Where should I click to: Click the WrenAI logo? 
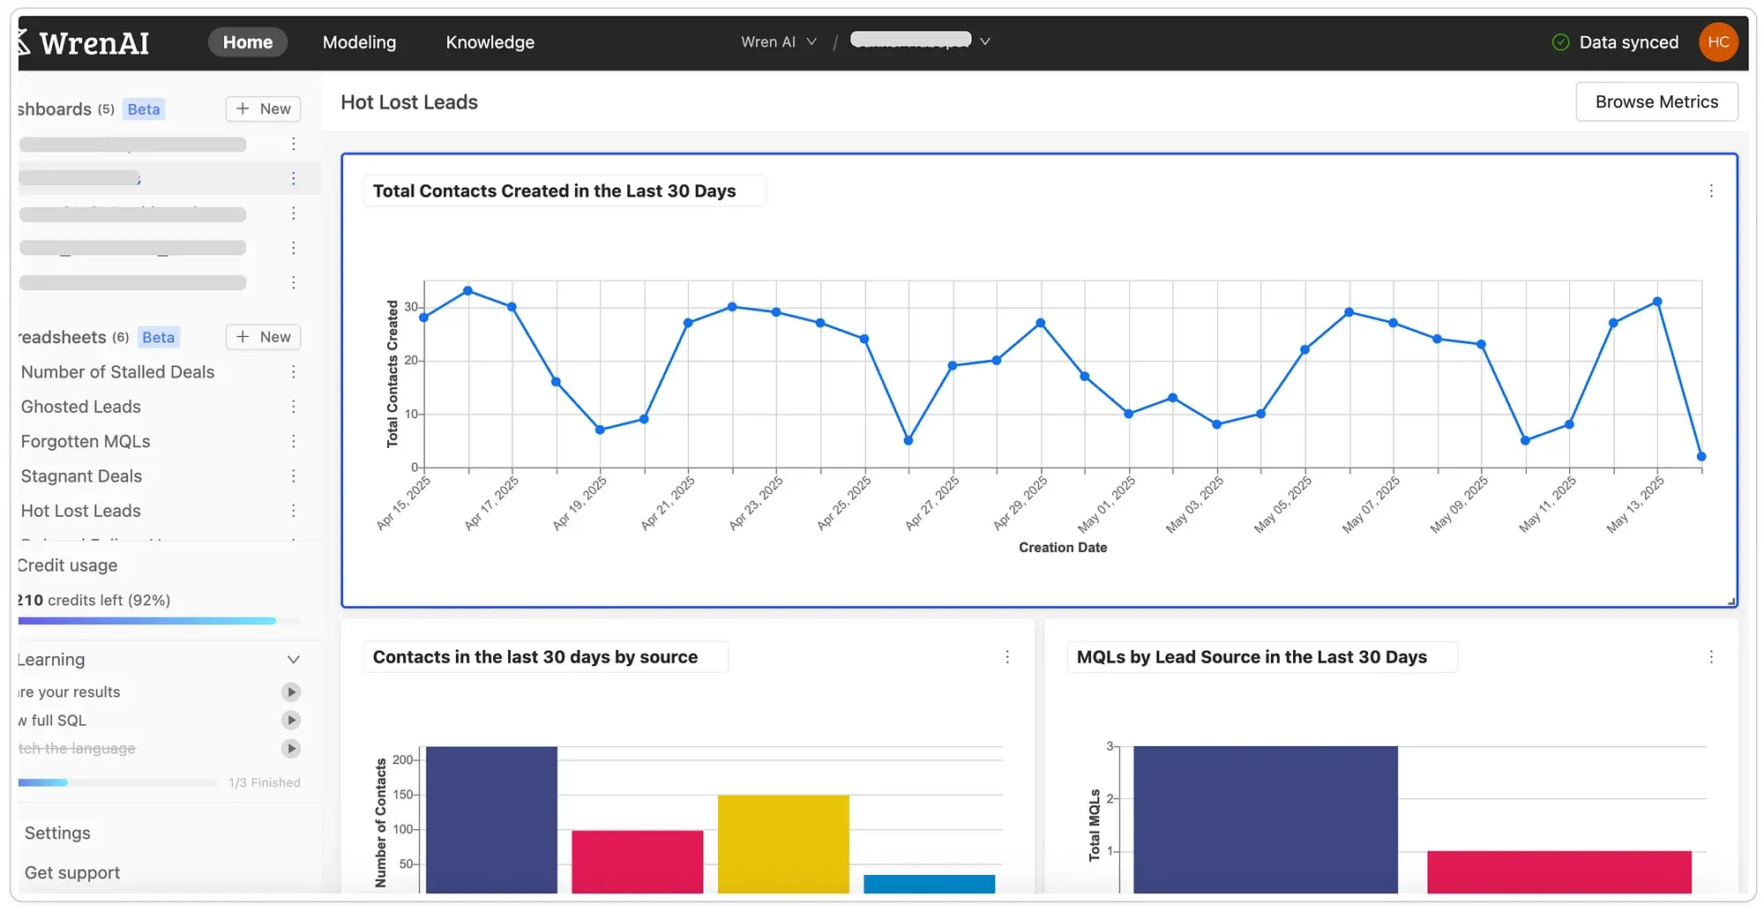coord(84,41)
